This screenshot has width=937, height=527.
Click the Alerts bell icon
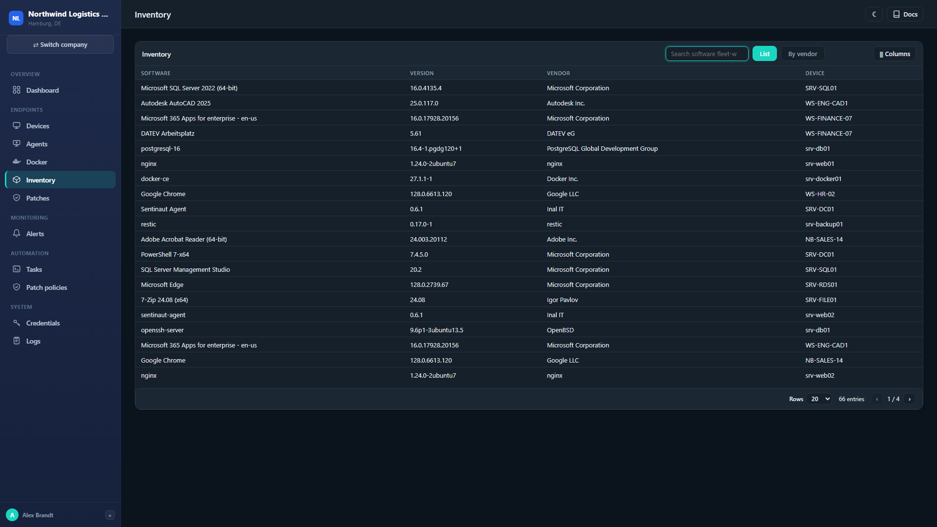tap(17, 234)
